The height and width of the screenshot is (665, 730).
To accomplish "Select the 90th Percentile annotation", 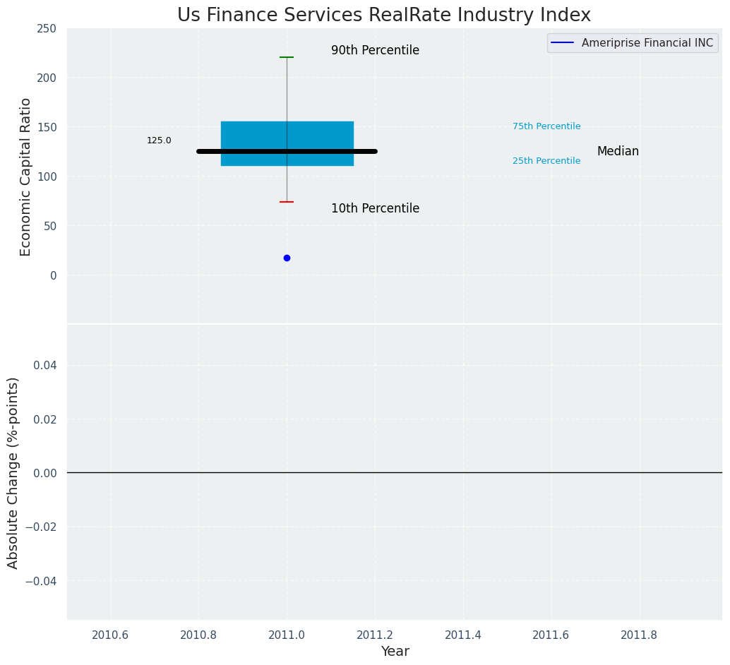I will point(375,51).
